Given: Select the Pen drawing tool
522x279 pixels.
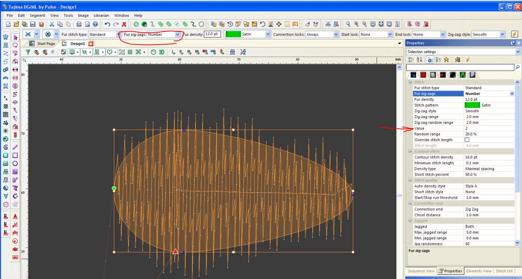Looking at the screenshot, I should tap(16, 147).
